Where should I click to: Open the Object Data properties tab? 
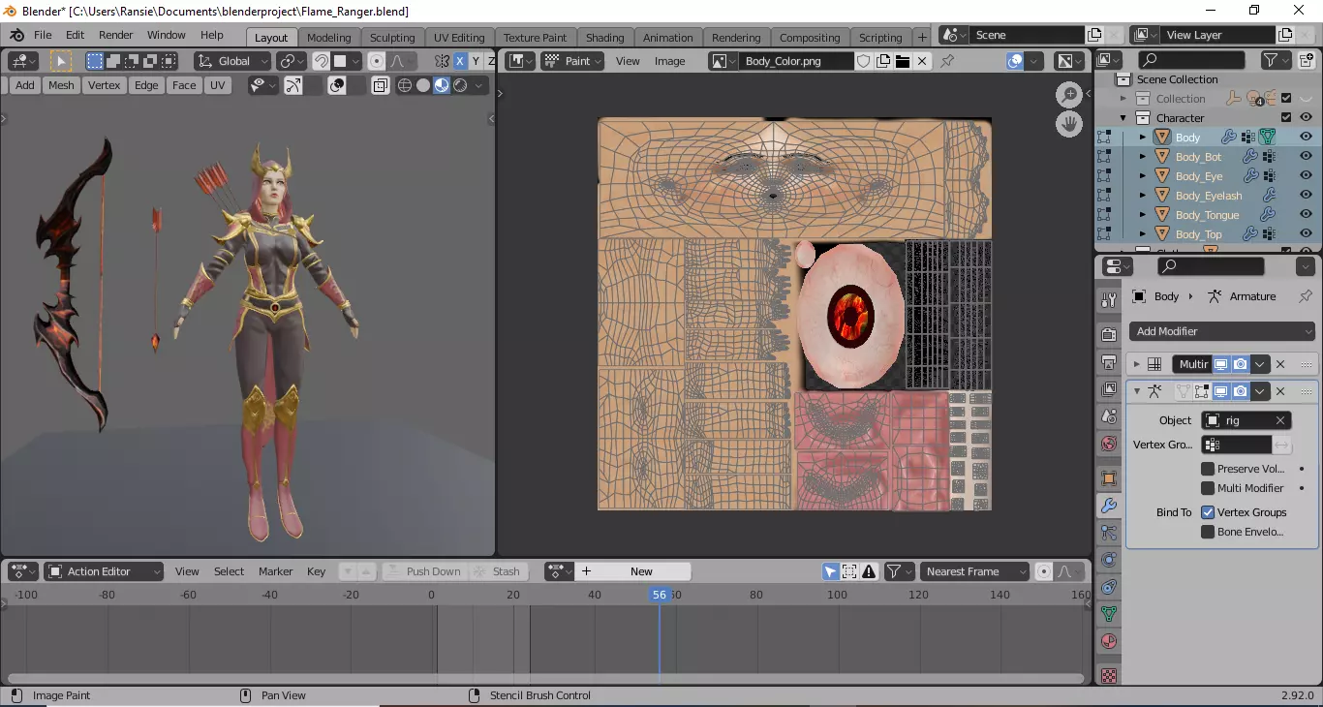click(x=1109, y=614)
